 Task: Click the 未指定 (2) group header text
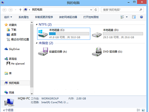[x=46, y=43]
